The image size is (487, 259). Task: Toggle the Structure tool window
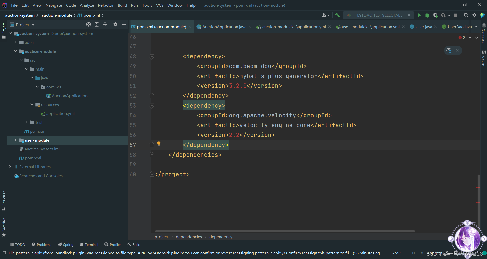coord(4,200)
